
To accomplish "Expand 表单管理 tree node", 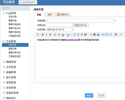I will pyautogui.click(x=4, y=88).
